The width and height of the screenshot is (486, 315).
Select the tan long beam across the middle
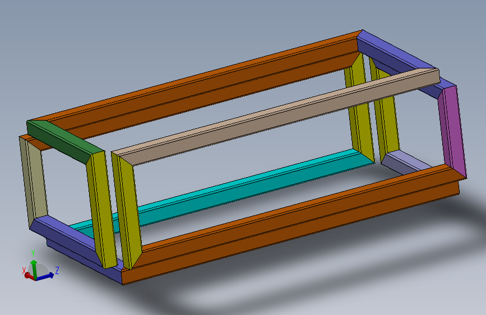(276, 116)
